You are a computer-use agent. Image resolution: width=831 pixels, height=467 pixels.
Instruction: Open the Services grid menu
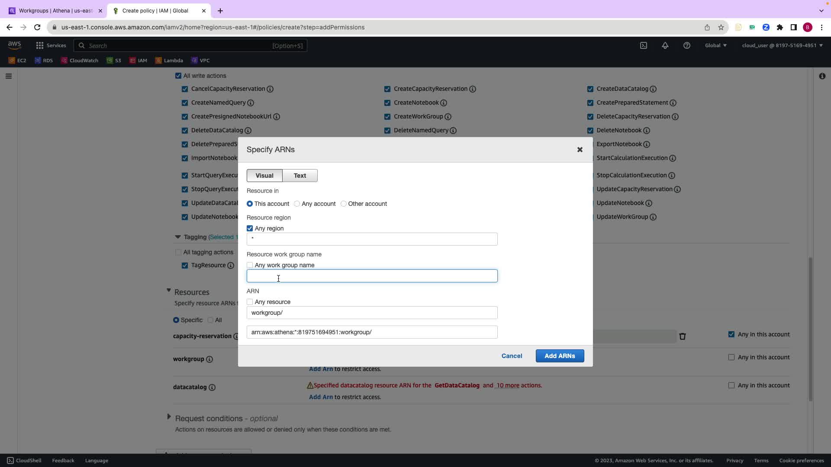click(51, 45)
